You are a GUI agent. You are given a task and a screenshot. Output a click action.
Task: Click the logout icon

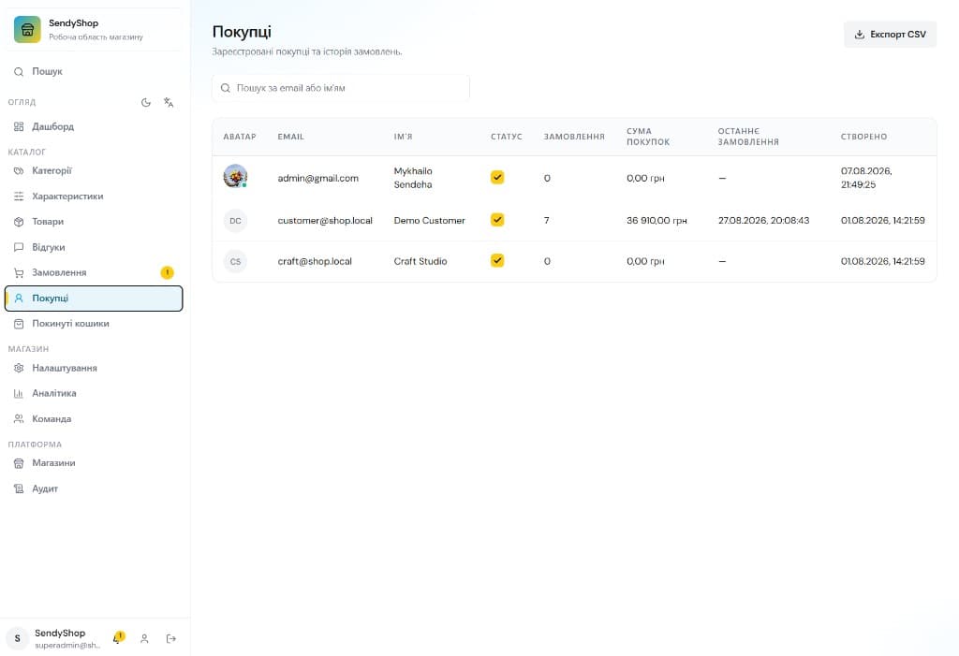tap(171, 639)
